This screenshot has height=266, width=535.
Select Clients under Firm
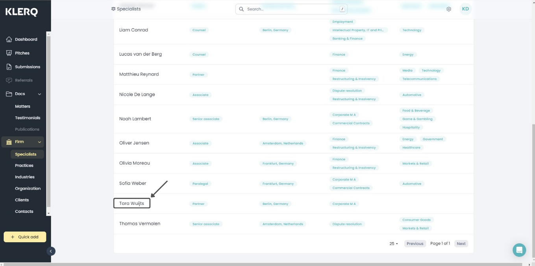tap(22, 200)
